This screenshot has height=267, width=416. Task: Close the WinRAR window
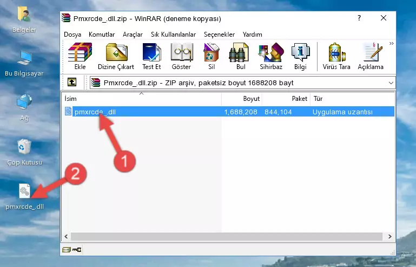(384, 18)
